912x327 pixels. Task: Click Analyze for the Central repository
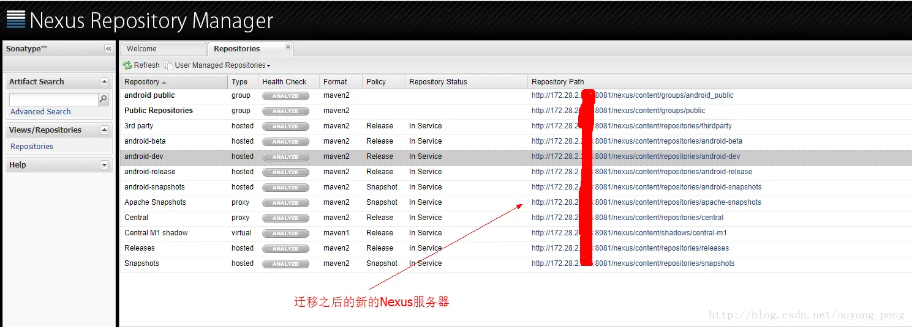(x=285, y=218)
